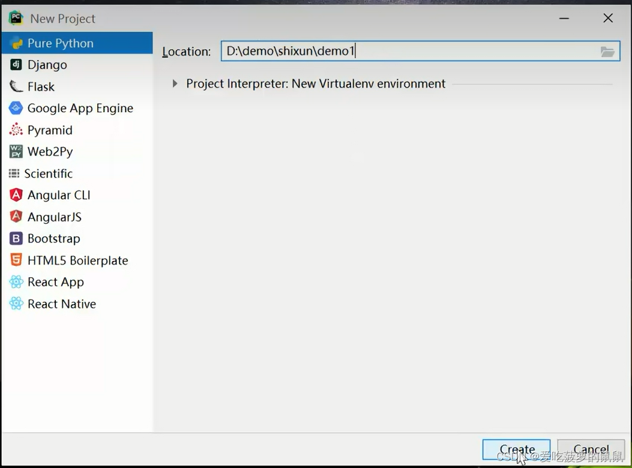Click the PyCharm logo in title bar
632x468 pixels.
(16, 18)
